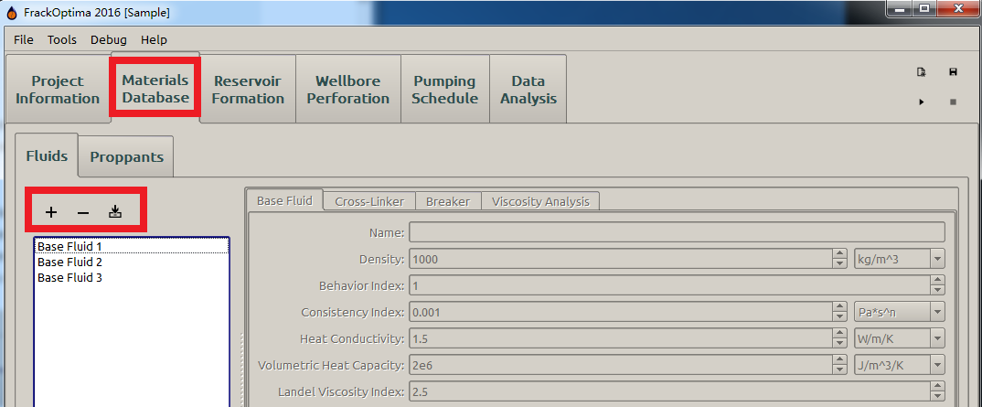Increase Volumetric Heat Capacity with the up arrow
This screenshot has height=407, width=982.
coord(840,360)
